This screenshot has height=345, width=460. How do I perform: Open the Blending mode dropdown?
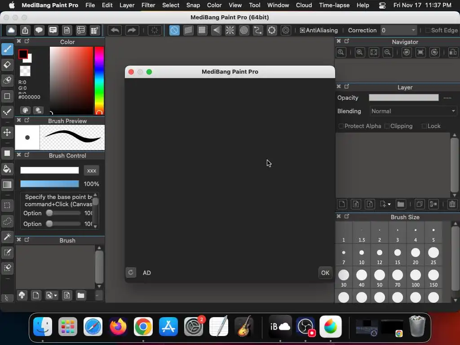coord(413,111)
